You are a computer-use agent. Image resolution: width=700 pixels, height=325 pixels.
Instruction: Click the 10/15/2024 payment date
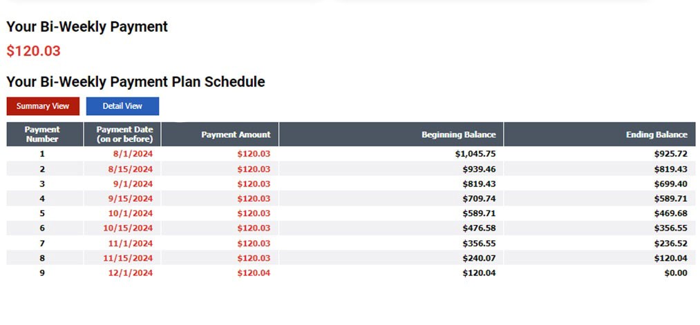pyautogui.click(x=128, y=228)
